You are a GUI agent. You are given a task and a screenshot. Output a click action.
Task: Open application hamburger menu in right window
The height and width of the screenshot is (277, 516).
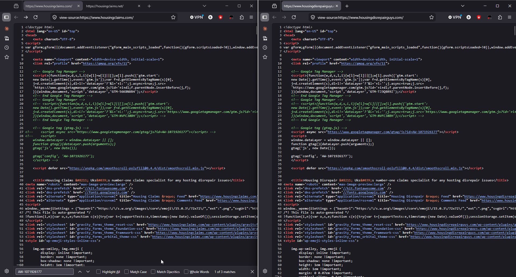point(510,17)
